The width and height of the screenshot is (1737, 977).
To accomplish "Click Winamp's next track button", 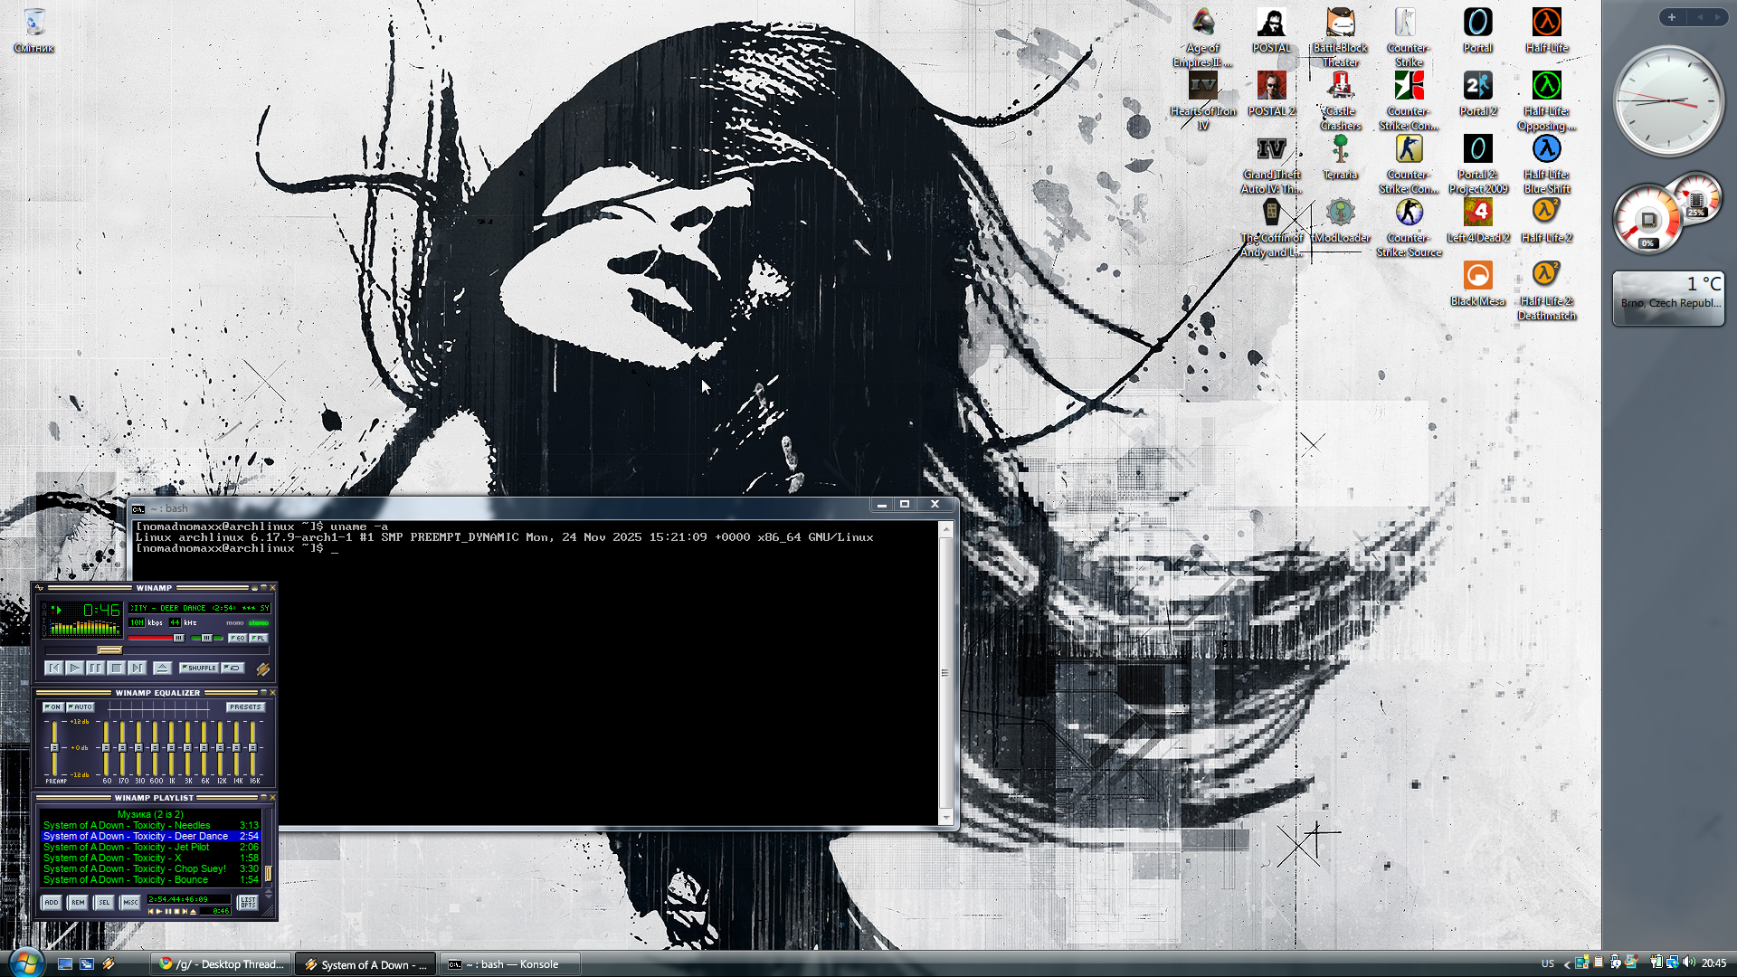I will [137, 669].
